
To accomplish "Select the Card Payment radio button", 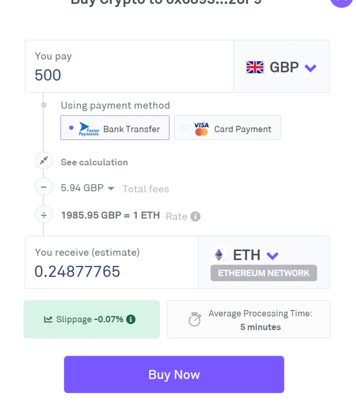I will click(184, 128).
